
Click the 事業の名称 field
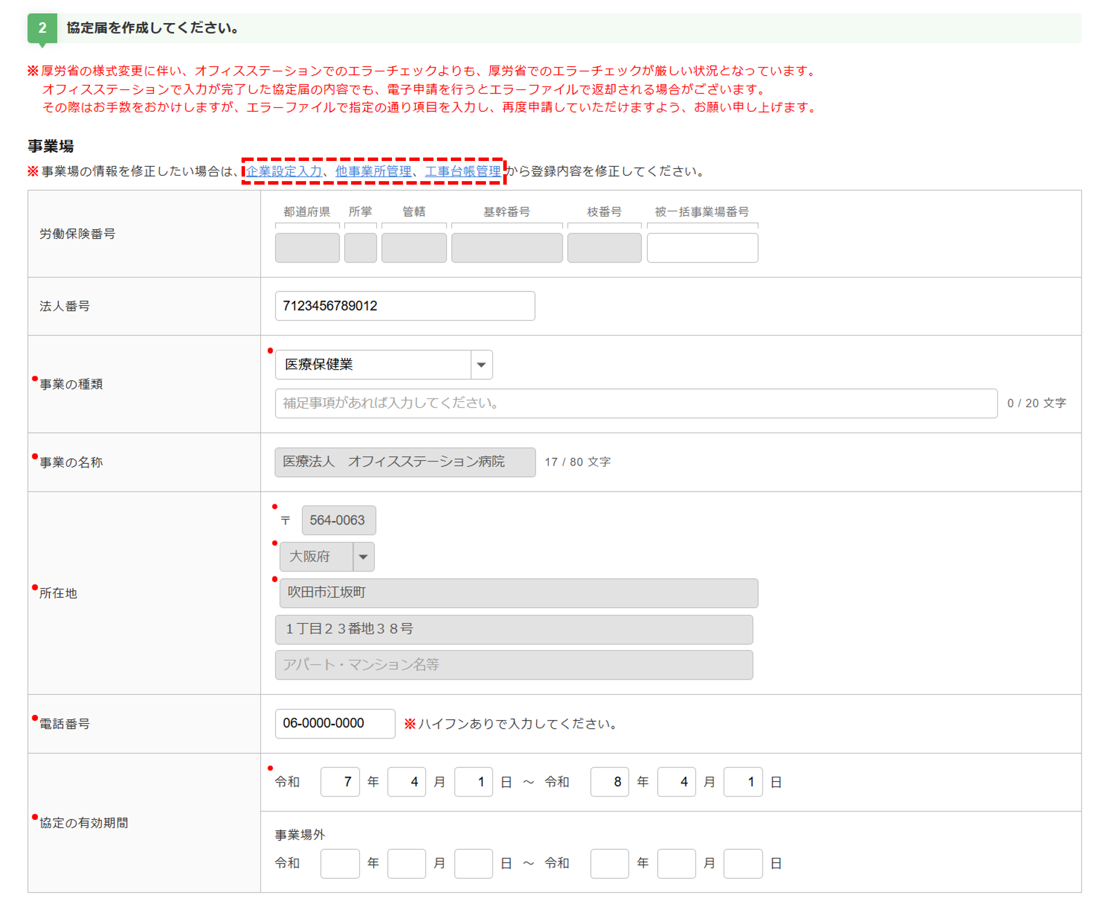405,462
